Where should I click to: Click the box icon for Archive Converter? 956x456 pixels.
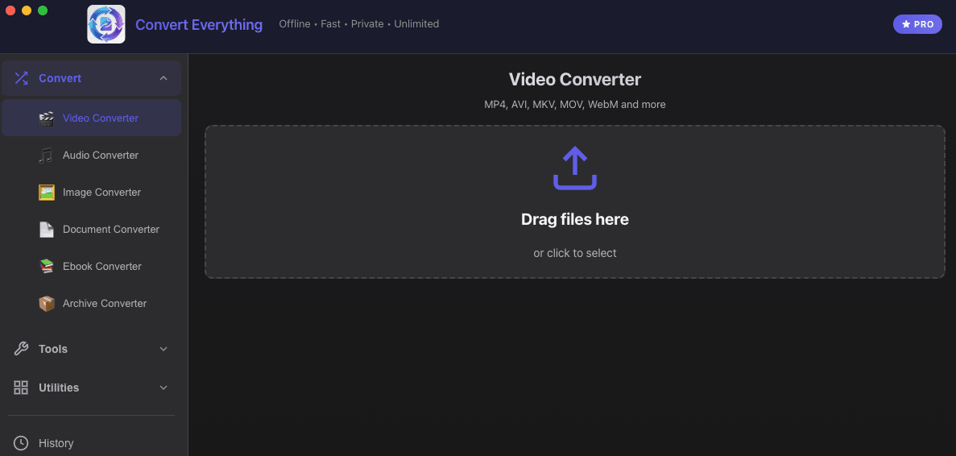[x=47, y=304]
